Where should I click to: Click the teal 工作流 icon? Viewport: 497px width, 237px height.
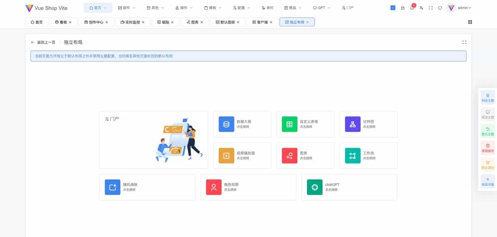[352, 156]
